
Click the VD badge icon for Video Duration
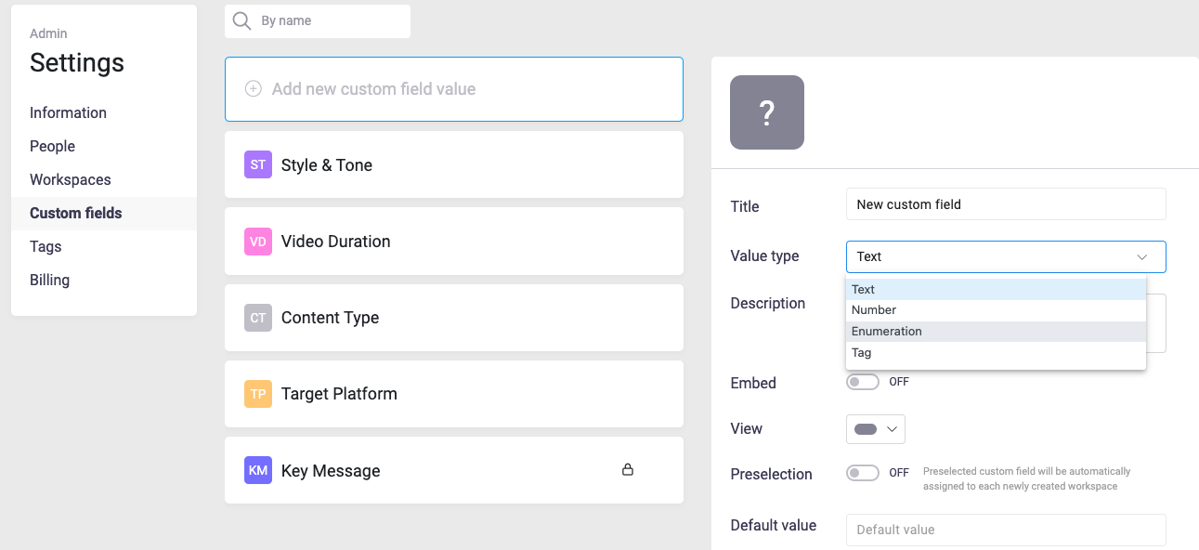[258, 242]
